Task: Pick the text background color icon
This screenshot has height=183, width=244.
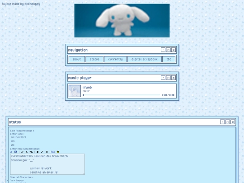Action: point(16,152)
